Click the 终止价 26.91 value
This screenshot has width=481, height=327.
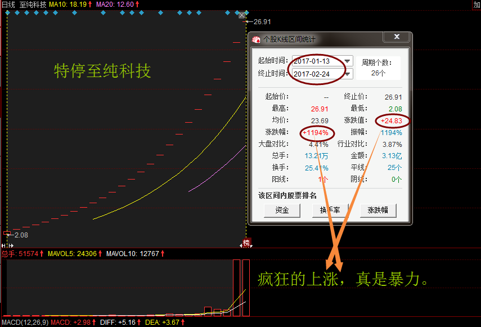click(393, 97)
